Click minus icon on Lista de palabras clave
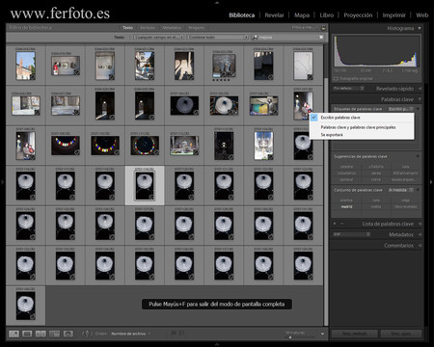The height and width of the screenshot is (347, 434). (341, 224)
